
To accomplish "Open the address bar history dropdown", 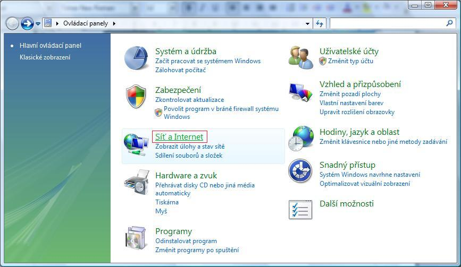I will click(x=308, y=24).
